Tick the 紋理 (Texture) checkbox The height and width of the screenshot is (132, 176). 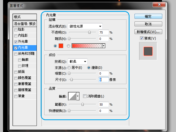click(20, 66)
